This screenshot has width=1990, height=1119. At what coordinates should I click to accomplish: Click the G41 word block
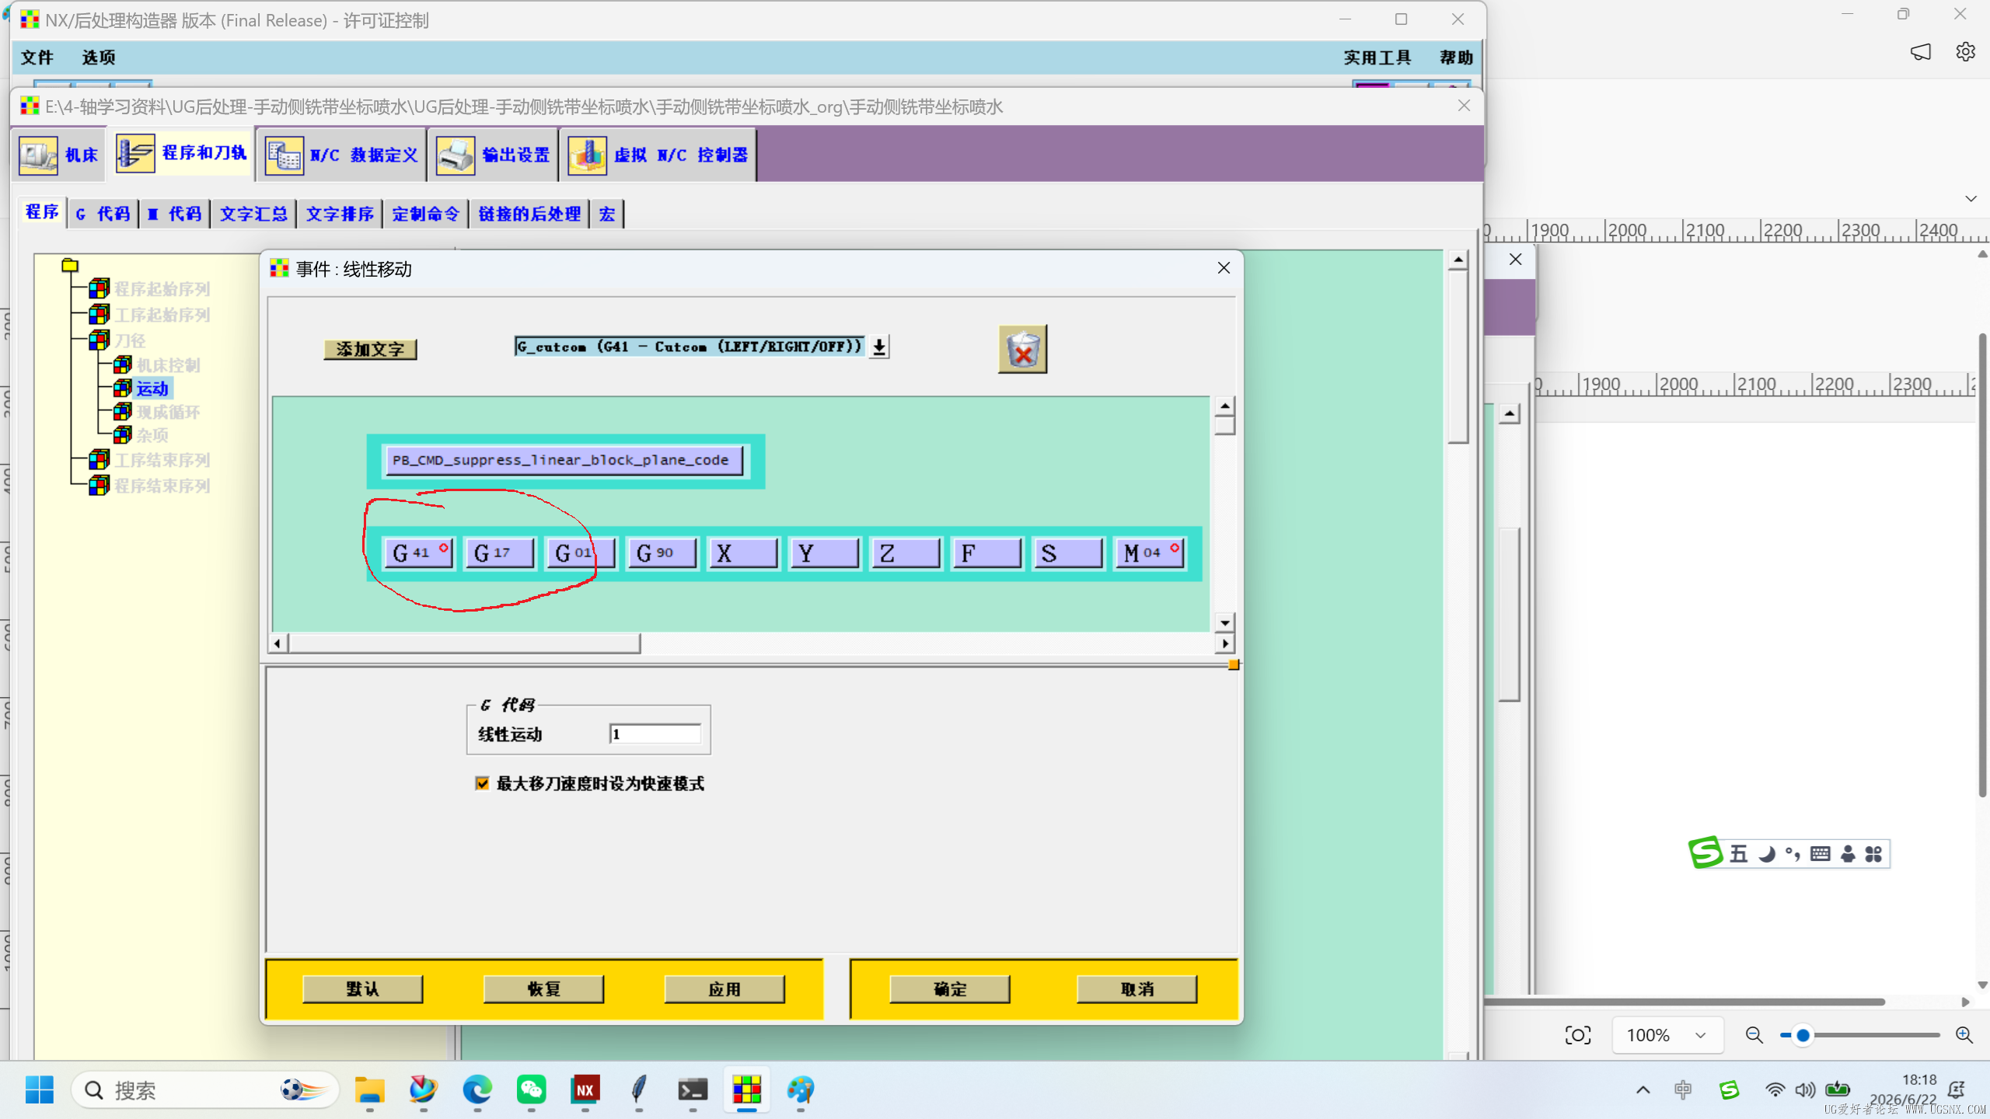tap(418, 553)
